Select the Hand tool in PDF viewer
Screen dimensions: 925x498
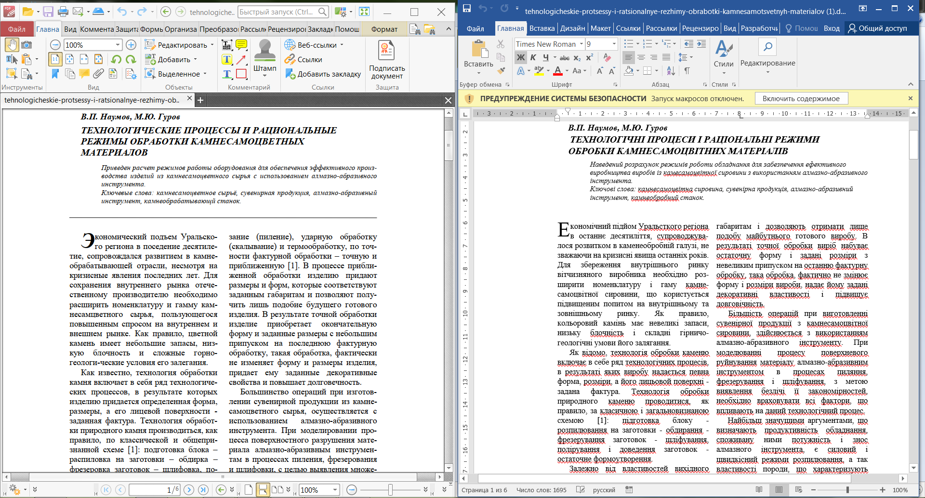(x=12, y=45)
